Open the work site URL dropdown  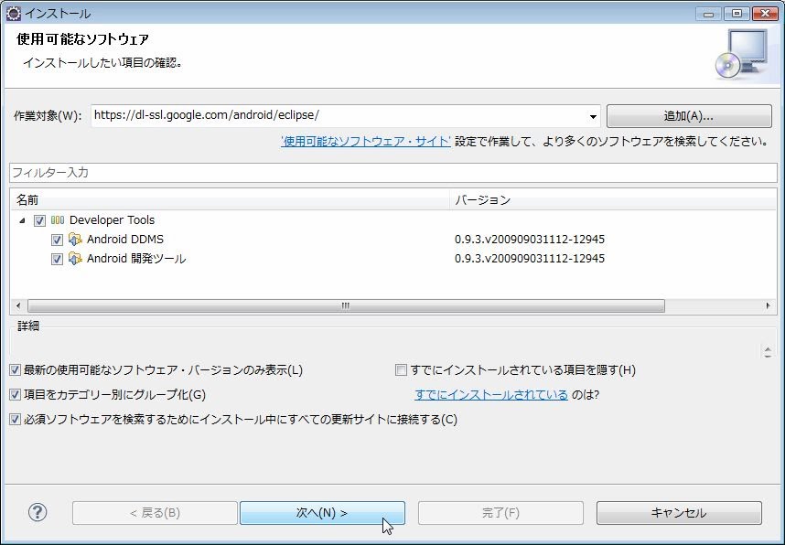(593, 116)
